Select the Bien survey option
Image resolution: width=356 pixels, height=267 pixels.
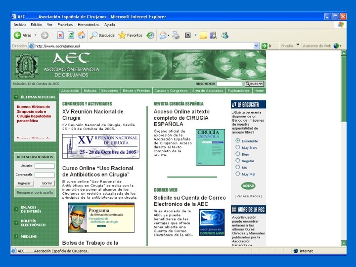tap(238, 154)
